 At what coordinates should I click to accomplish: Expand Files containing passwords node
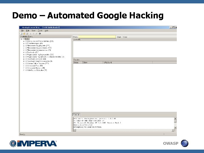(24, 48)
